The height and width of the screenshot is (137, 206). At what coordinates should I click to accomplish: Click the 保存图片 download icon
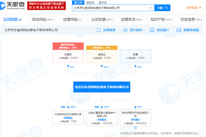(152, 30)
